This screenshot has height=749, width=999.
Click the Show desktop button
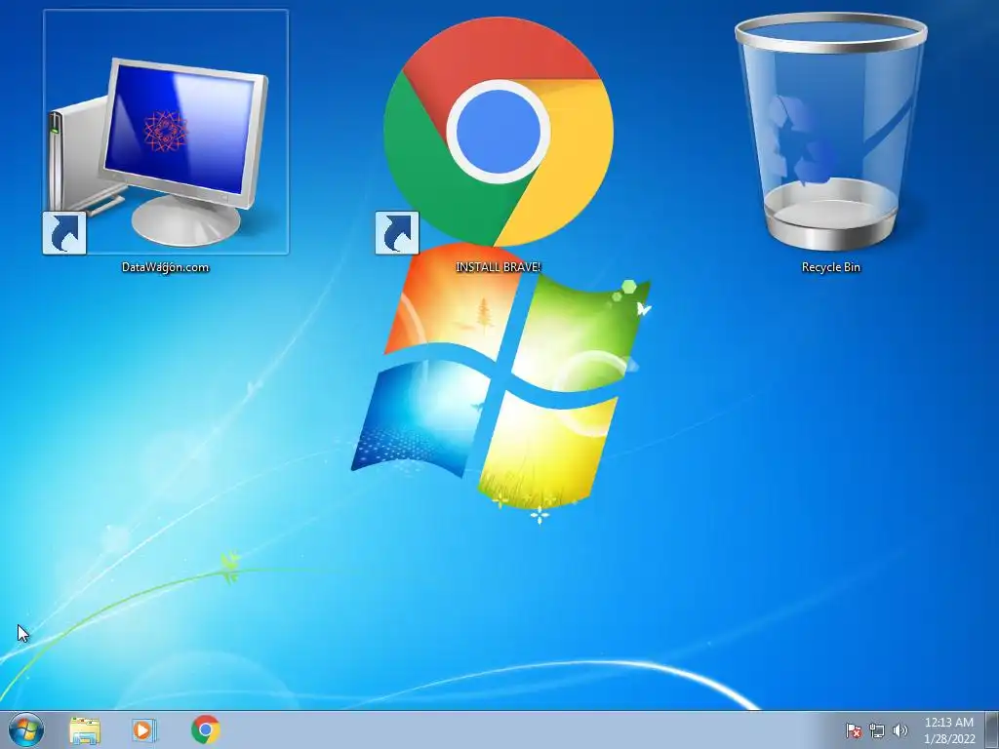click(x=992, y=729)
